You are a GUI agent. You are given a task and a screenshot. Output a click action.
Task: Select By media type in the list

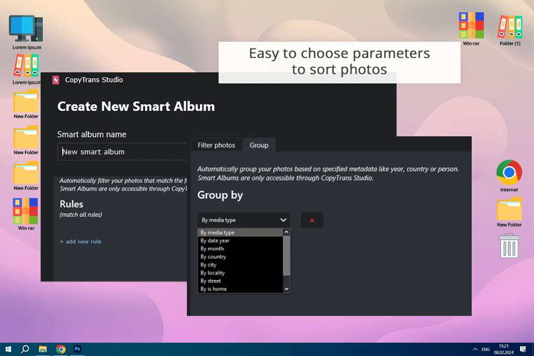[x=240, y=233]
